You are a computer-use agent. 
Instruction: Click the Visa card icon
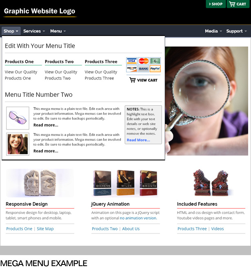[132, 61]
